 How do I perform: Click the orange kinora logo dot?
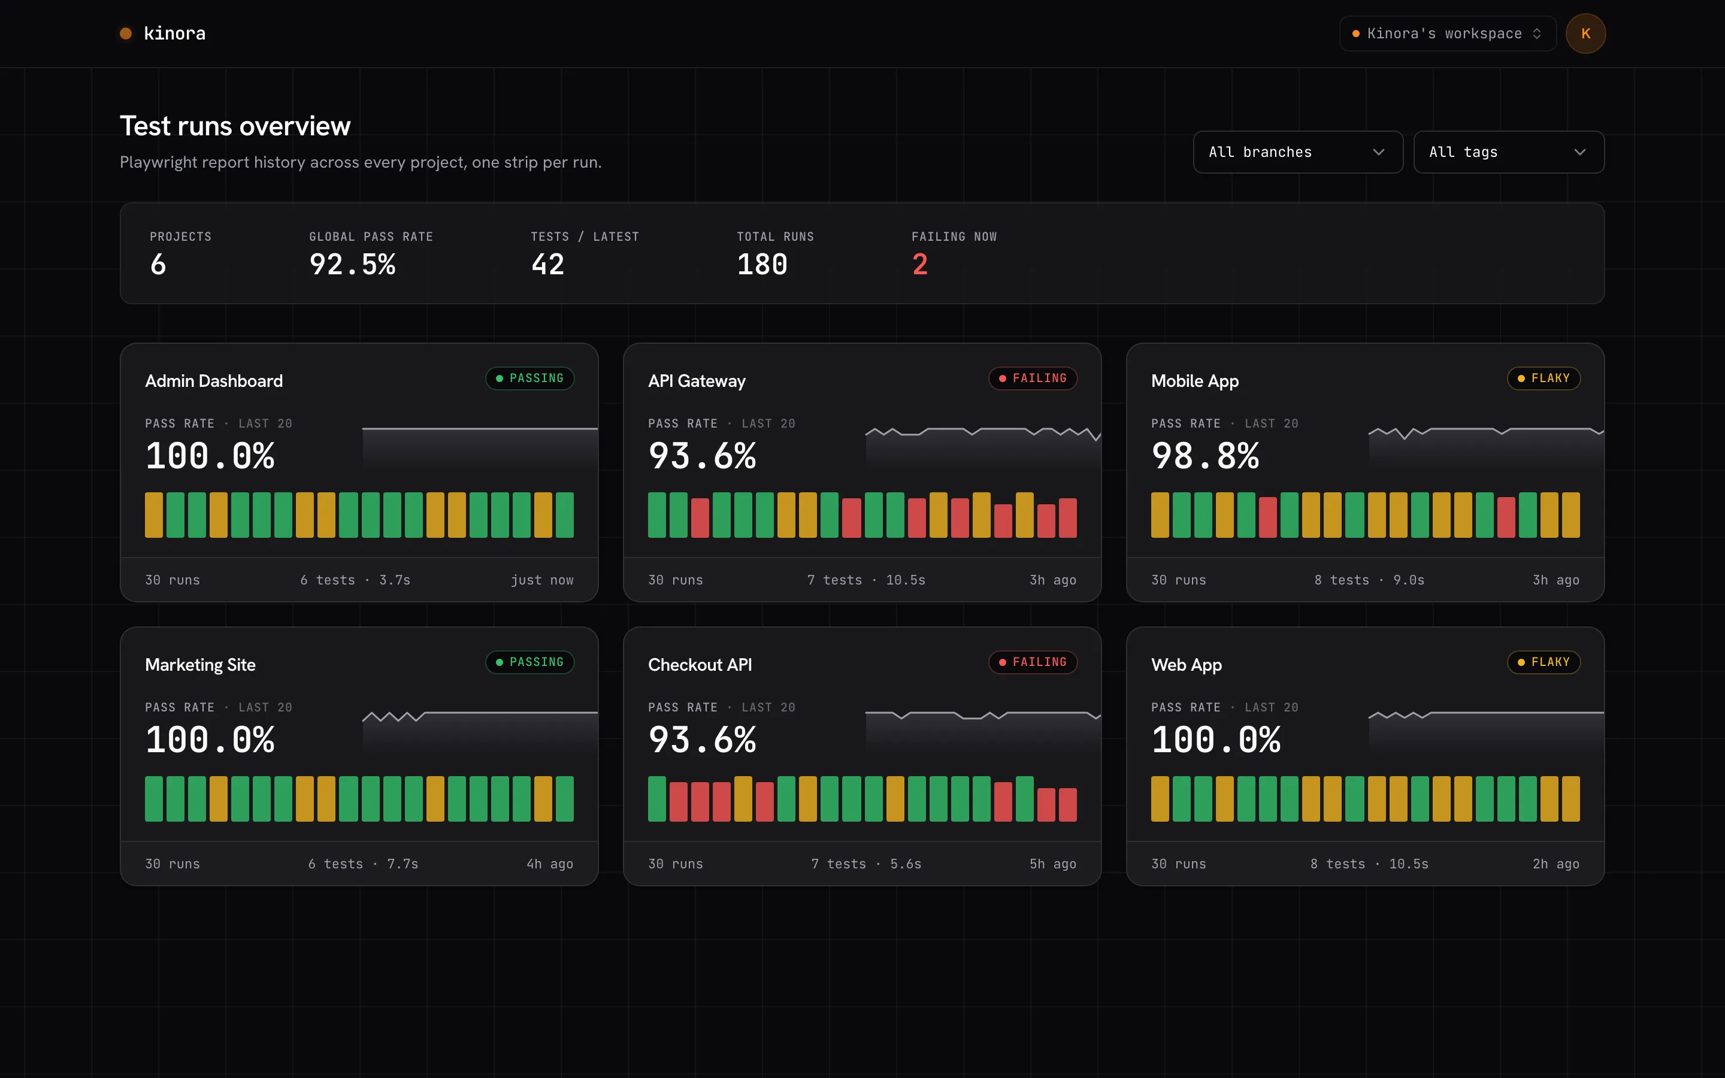[125, 34]
